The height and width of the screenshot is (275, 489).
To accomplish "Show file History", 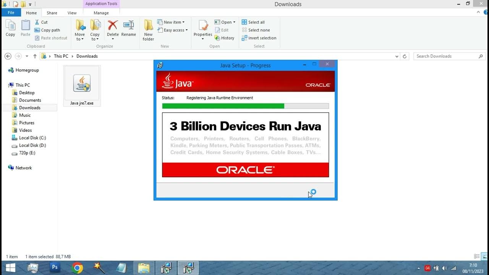I will point(224,38).
